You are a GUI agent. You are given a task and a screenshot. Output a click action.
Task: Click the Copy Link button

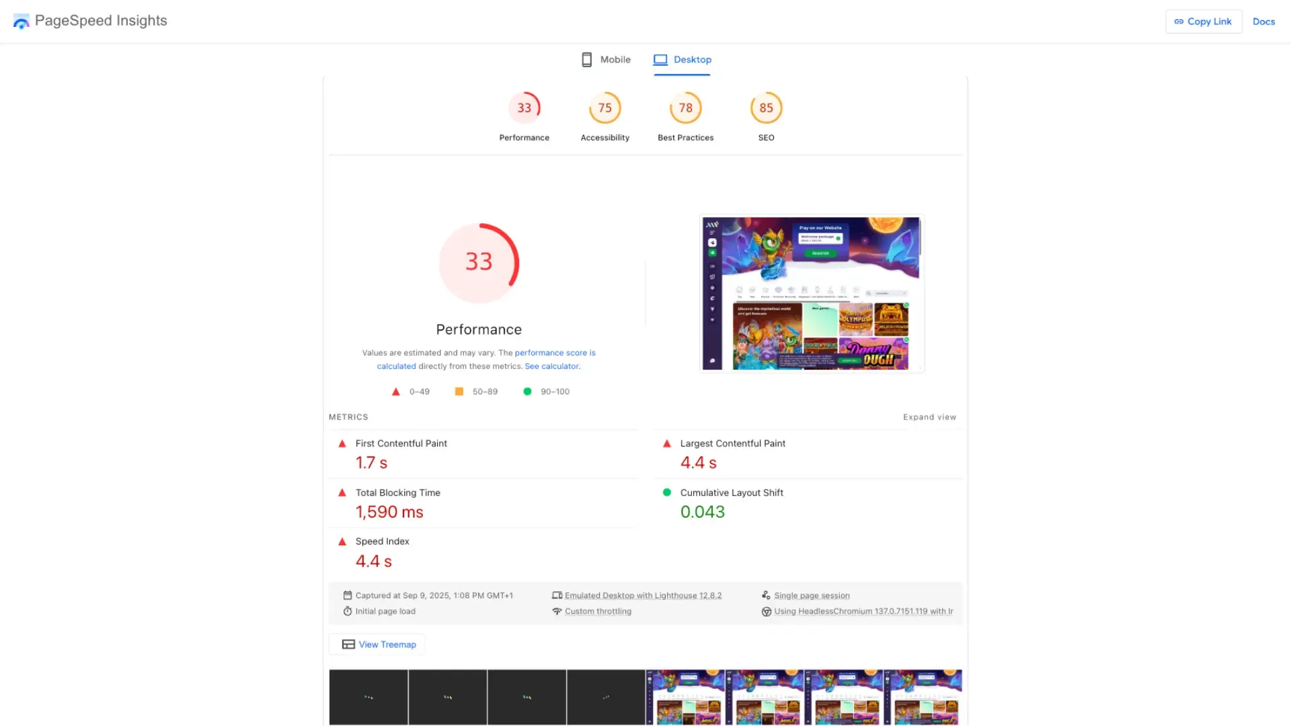(1203, 22)
